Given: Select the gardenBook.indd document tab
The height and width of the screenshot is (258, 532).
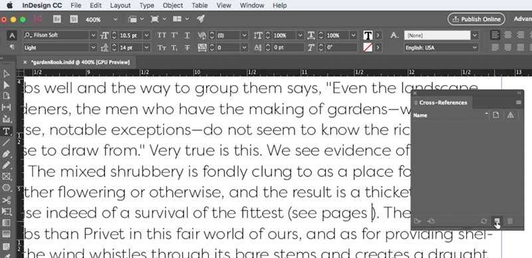Looking at the screenshot, I should click(x=80, y=62).
